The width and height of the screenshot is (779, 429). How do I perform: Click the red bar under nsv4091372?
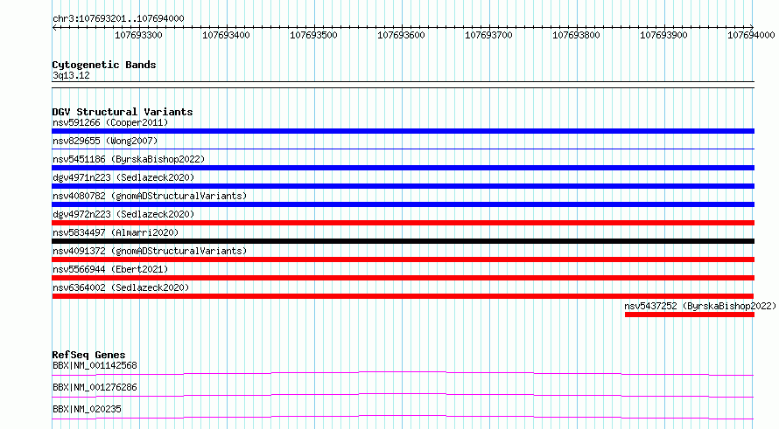(403, 259)
